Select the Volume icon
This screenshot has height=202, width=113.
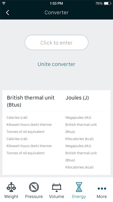pos(56,187)
